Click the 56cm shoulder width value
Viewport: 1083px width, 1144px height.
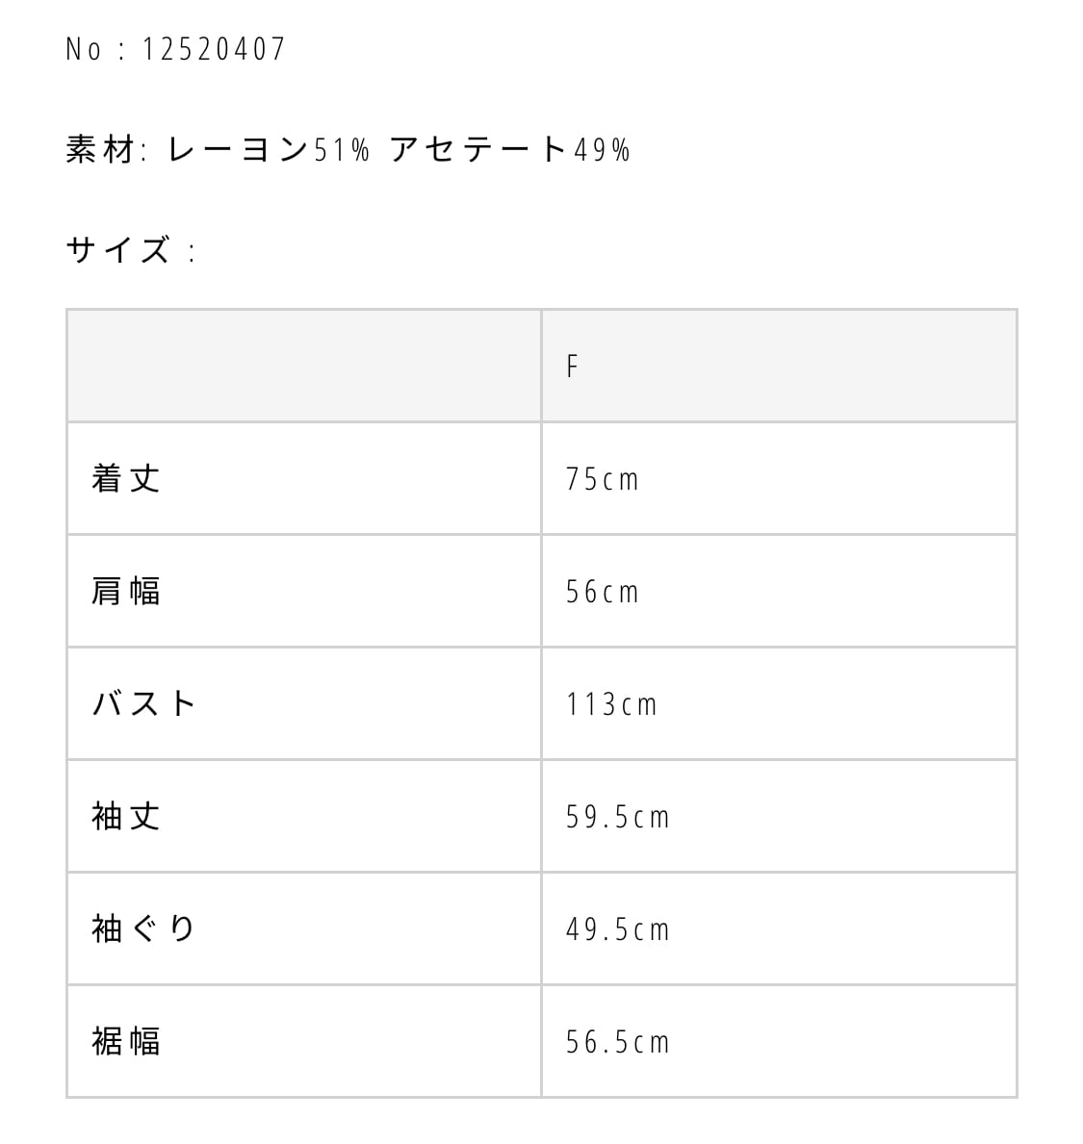pos(603,592)
